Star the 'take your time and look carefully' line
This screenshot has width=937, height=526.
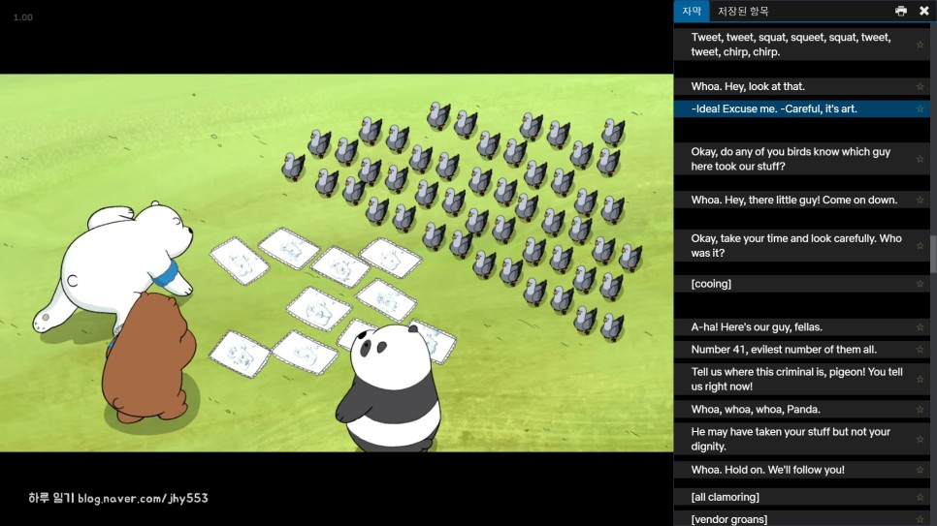[920, 245]
